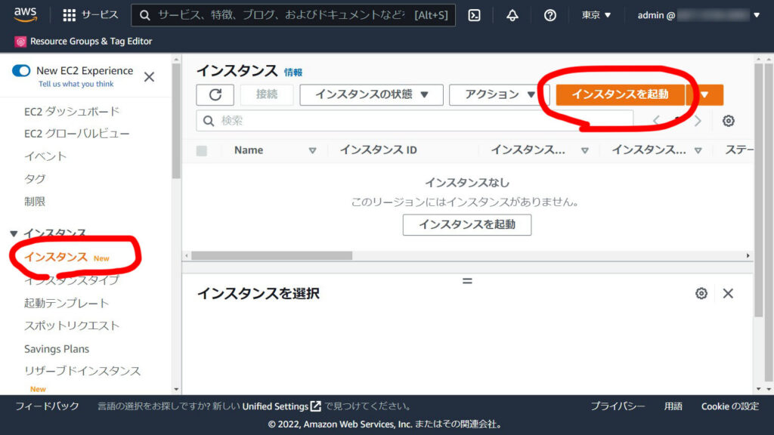Select EC2 ダッシュボード in the sidebar
Screen dimensions: 774x435
72,112
